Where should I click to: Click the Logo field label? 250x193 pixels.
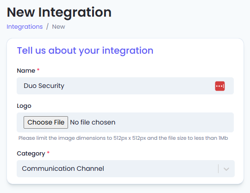(x=24, y=106)
